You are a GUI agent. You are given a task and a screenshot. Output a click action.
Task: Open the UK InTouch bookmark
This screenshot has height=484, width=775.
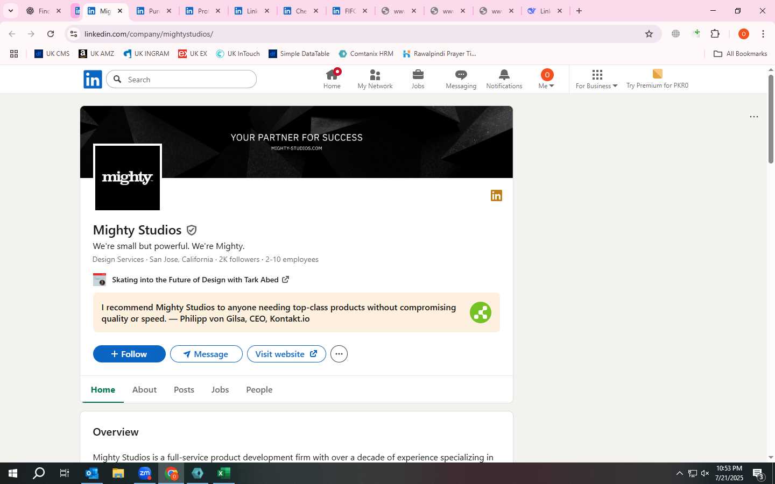238,54
